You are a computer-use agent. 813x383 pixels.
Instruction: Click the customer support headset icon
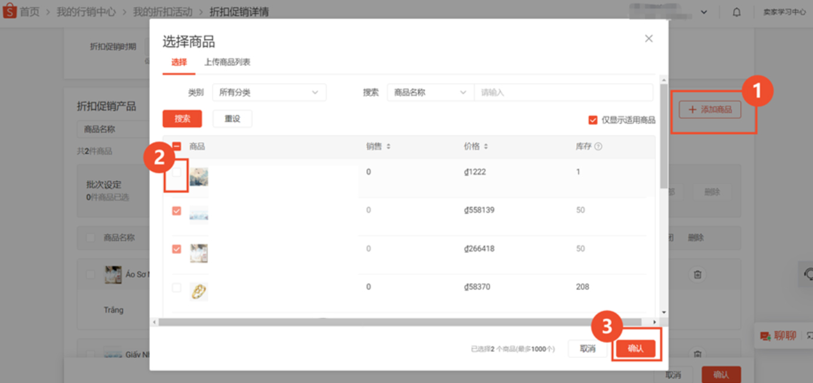808,274
